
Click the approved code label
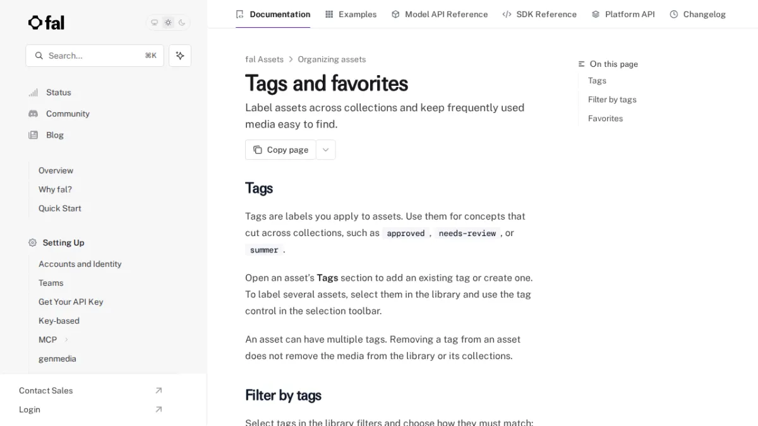pyautogui.click(x=406, y=234)
